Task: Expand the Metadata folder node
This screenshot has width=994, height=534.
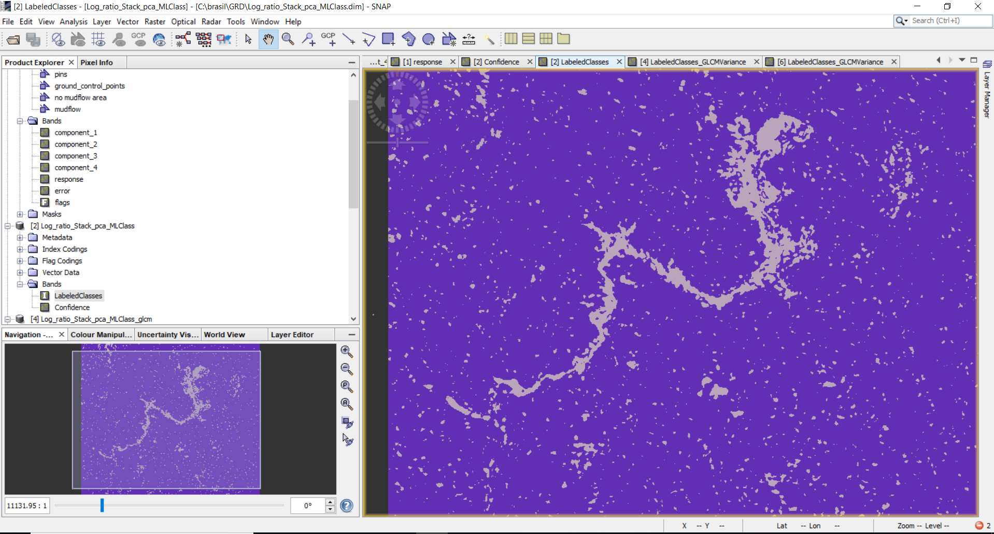Action: pos(20,238)
